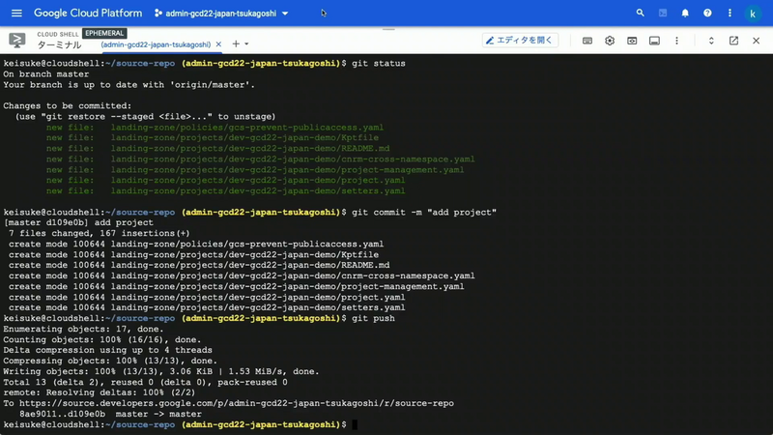Click the session info screen icon
Image resolution: width=773 pixels, height=435 pixels.
pos(654,41)
